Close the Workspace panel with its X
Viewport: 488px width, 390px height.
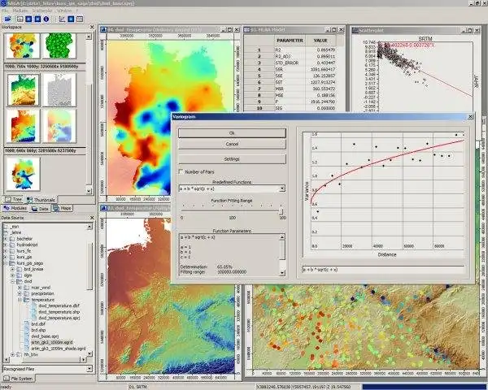92,27
